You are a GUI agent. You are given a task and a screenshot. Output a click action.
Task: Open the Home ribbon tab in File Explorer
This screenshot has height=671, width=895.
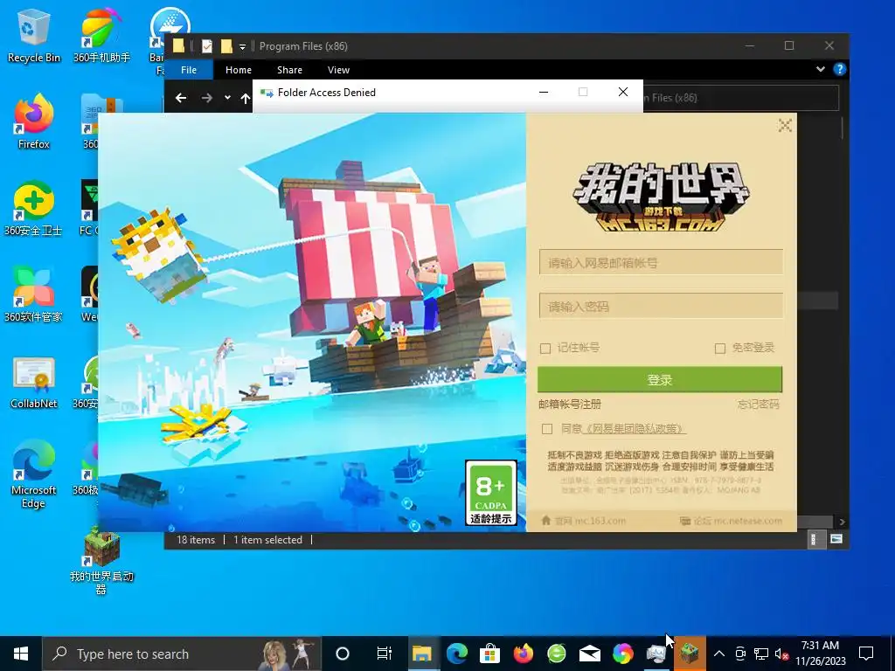pyautogui.click(x=238, y=70)
